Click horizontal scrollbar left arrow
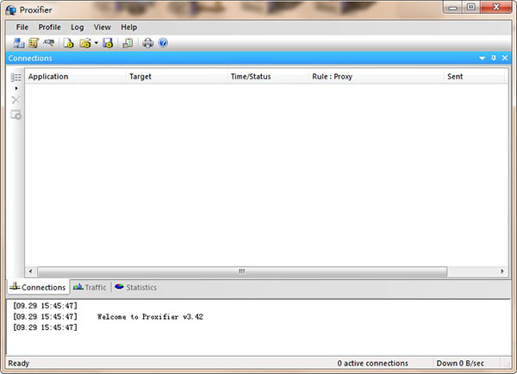This screenshot has width=517, height=374. click(x=31, y=271)
